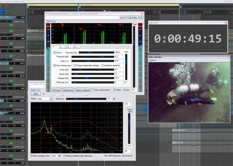The width and height of the screenshot is (233, 166).
Task: Toggle the Tabs checkbox in ReaXcomp
Action: click(x=115, y=90)
